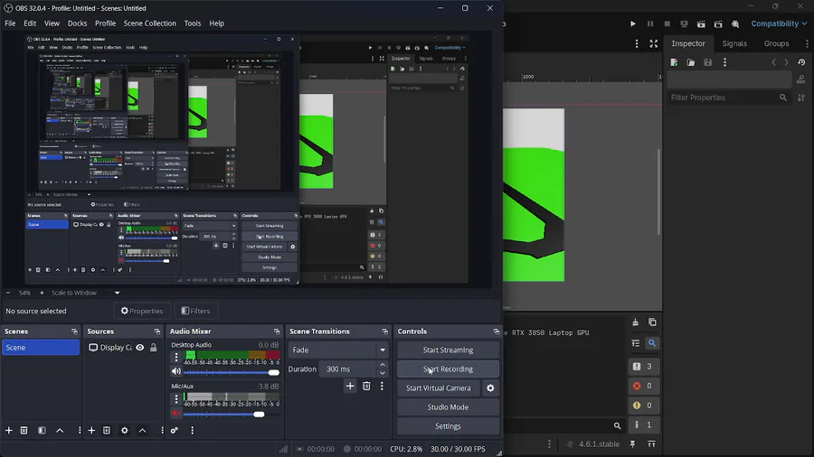The image size is (814, 457).
Task: Add a source with the Sources plus icon
Action: [91, 430]
